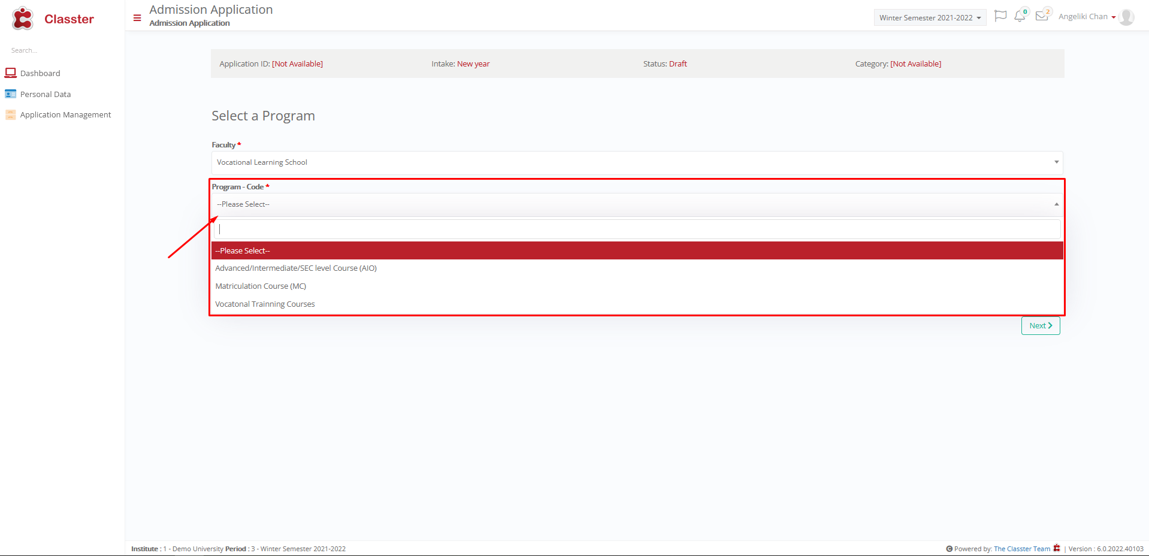Click the Personal Data card icon

pos(10,94)
